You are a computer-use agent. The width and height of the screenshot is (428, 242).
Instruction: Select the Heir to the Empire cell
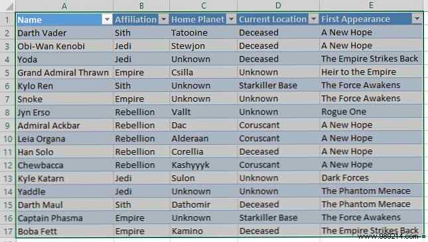click(x=371, y=72)
